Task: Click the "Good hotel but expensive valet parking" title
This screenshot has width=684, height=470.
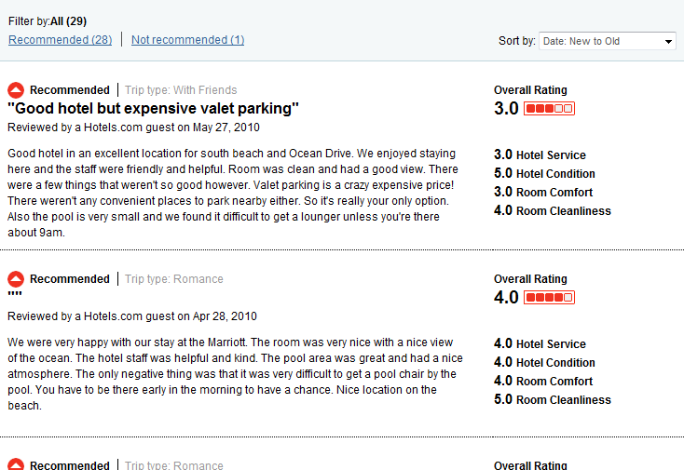Action: pyautogui.click(x=154, y=108)
